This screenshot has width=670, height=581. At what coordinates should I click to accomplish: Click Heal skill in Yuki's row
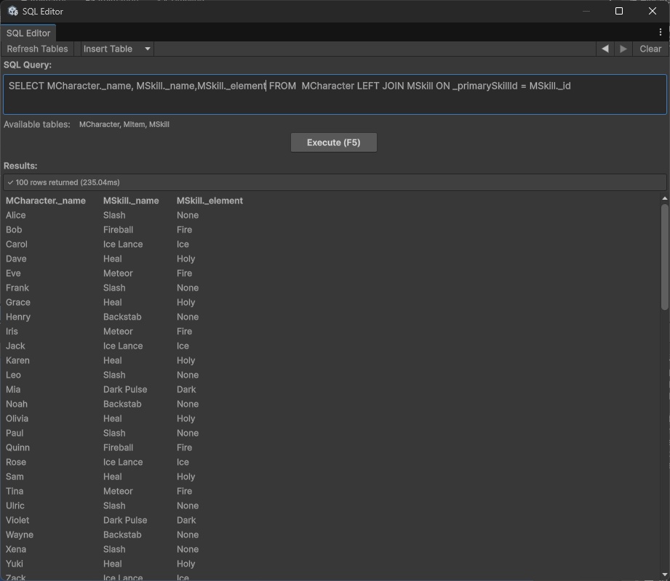tap(112, 564)
